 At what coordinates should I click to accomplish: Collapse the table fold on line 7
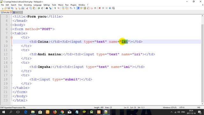pos(11,33)
